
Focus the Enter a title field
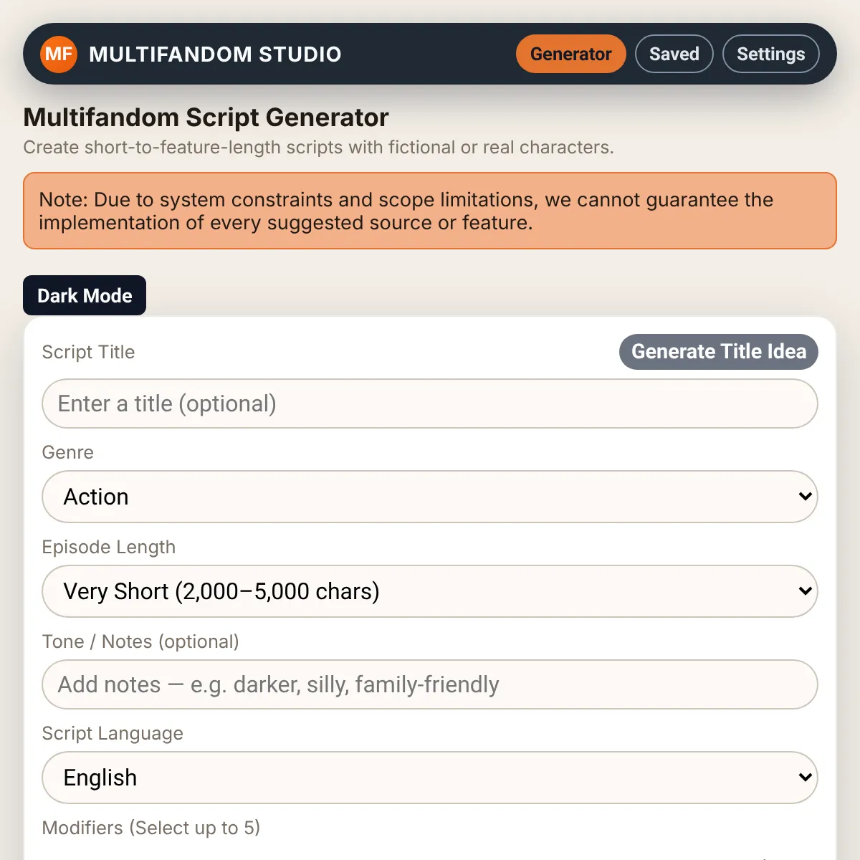pyautogui.click(x=430, y=403)
